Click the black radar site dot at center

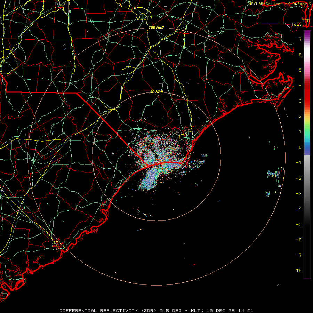(x=156, y=156)
